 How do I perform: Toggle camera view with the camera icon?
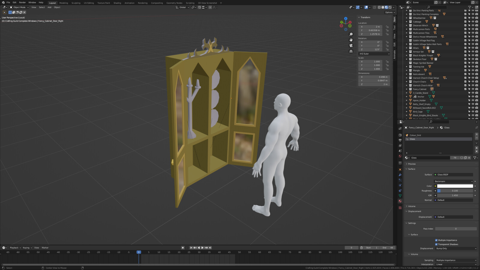pos(351,46)
